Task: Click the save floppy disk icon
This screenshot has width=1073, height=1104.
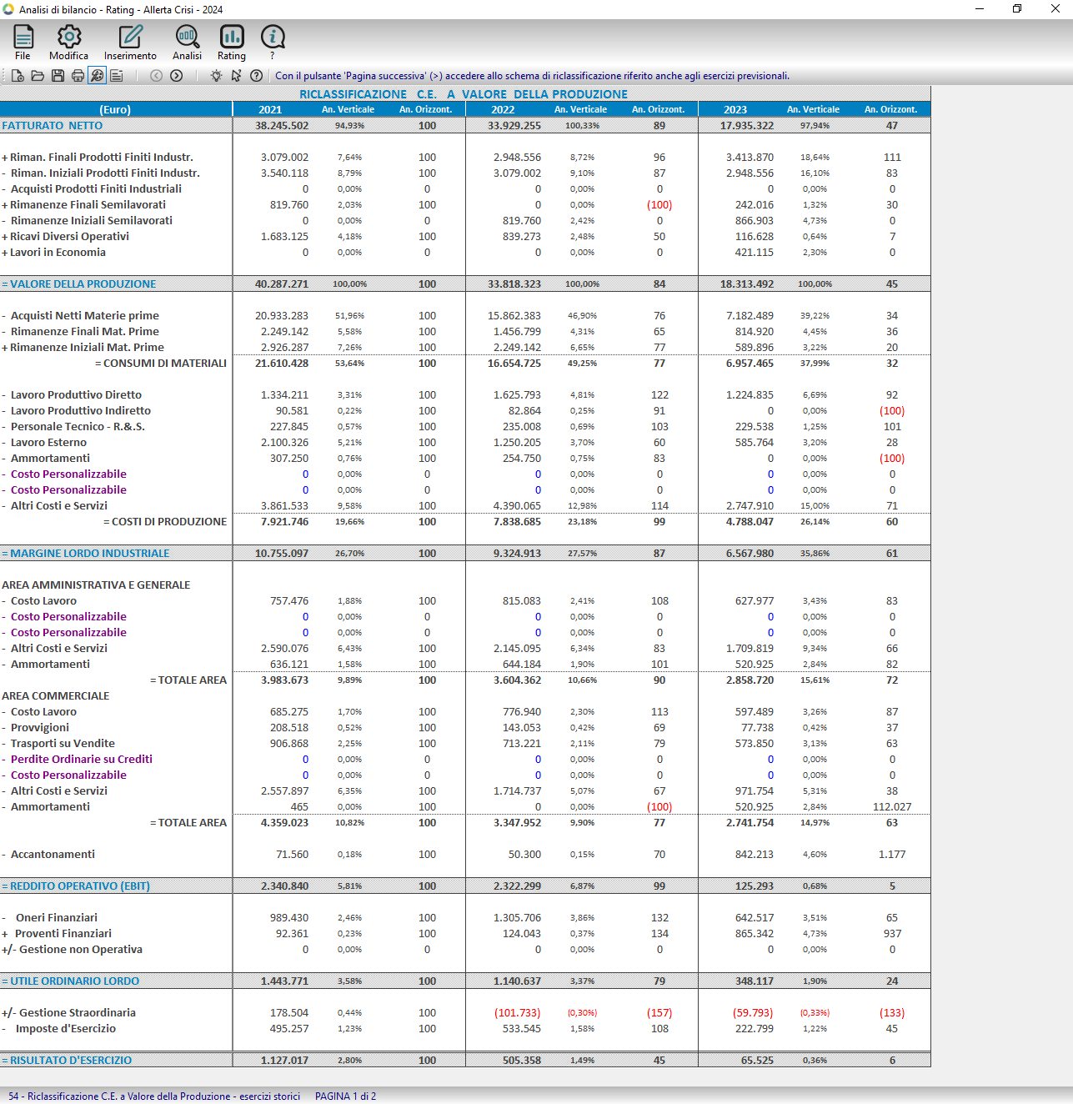Action: coord(58,76)
